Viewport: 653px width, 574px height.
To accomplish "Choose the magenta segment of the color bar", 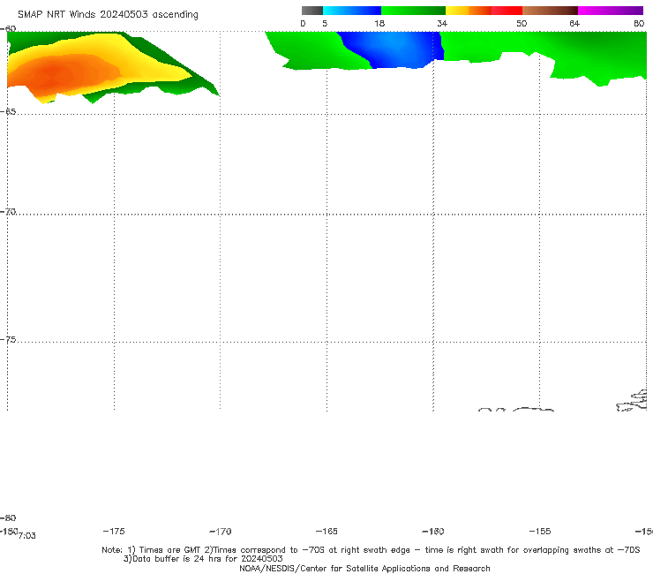I will 611,11.
